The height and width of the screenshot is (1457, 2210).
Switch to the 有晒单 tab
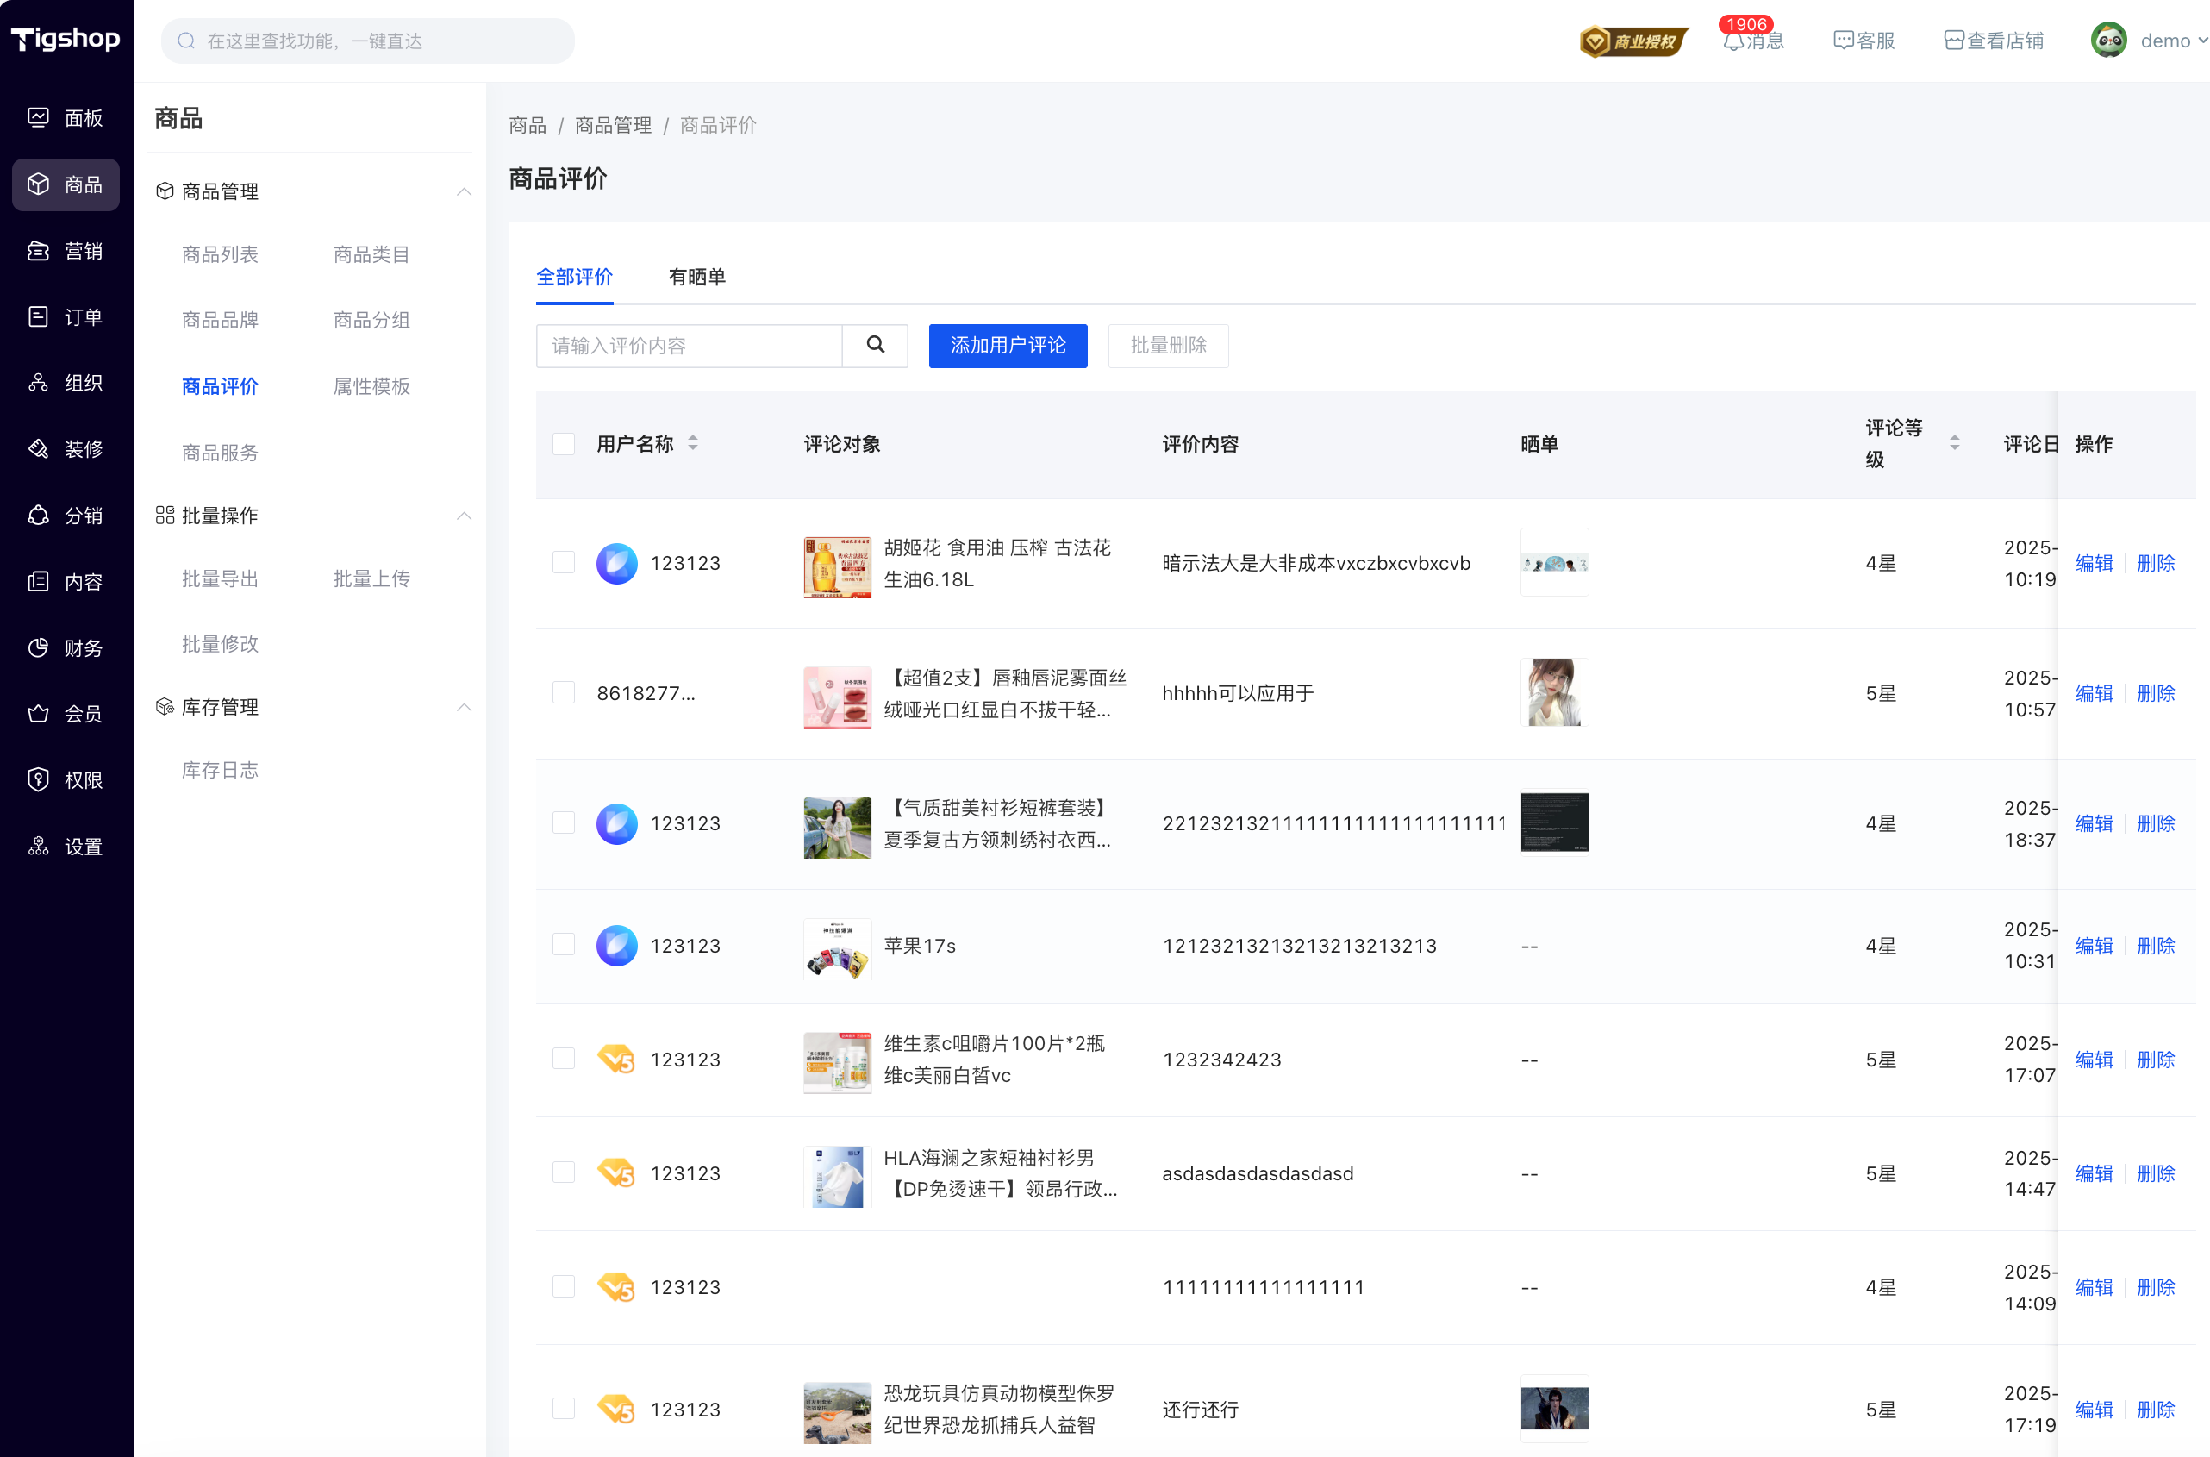(696, 277)
